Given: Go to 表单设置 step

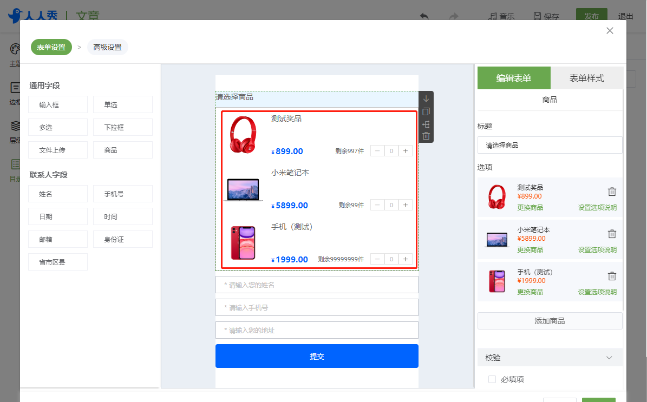Looking at the screenshot, I should (51, 47).
